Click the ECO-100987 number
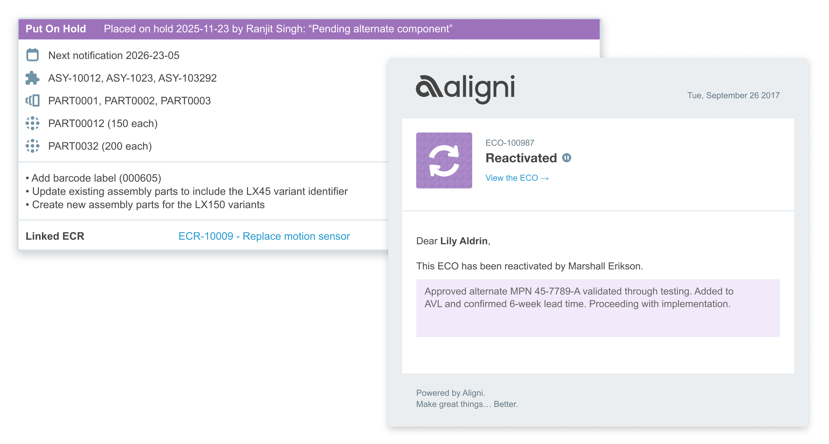This screenshot has width=829, height=444. [x=510, y=143]
